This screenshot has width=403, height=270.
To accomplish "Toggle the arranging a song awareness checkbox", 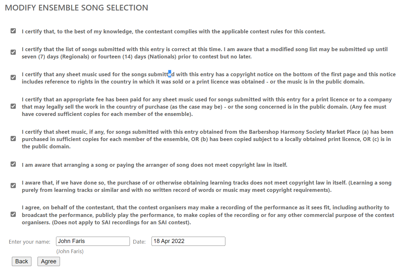I will click(13, 164).
